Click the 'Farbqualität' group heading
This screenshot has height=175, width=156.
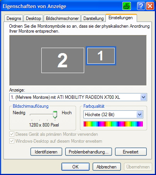94,106
